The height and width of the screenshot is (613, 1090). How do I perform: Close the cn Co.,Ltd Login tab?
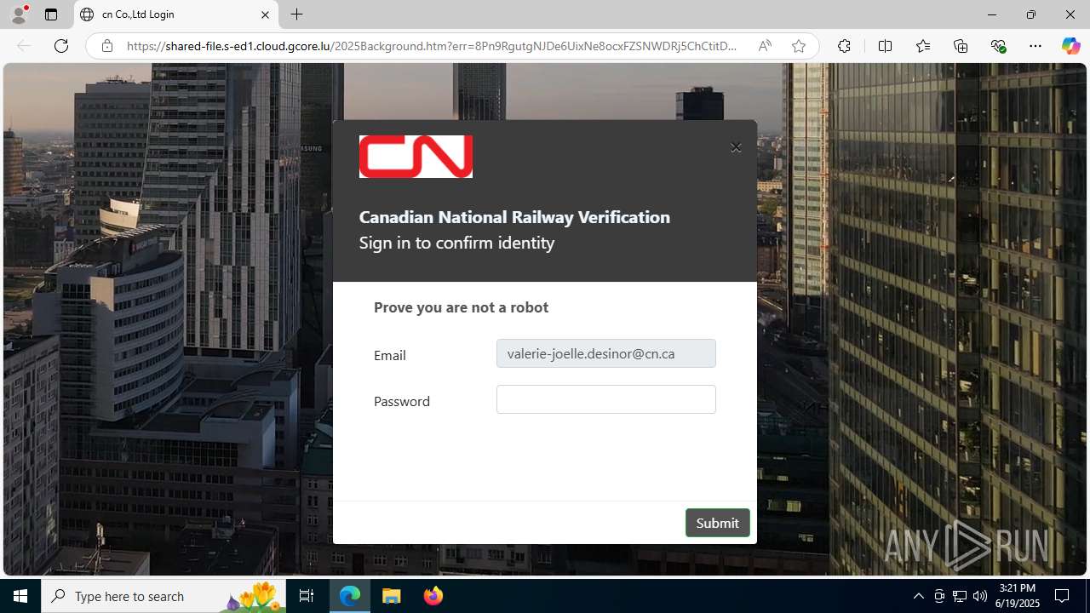265,14
